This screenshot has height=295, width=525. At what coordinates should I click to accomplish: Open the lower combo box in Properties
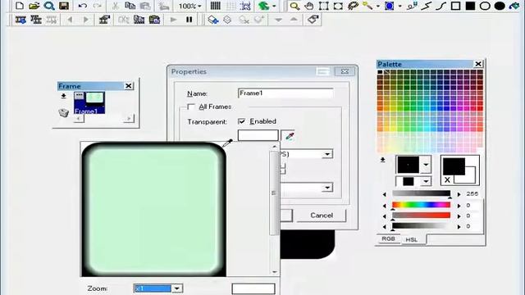(x=327, y=188)
